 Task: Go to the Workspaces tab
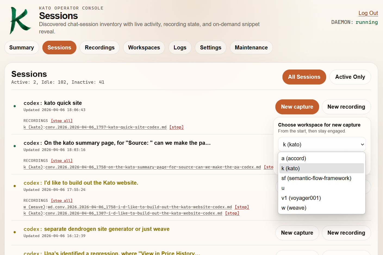144,48
